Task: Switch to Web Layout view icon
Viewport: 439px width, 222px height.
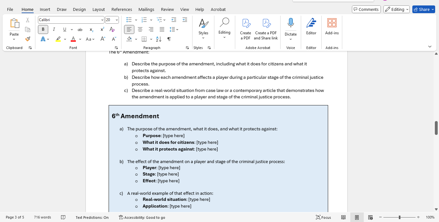Action: coord(370,217)
